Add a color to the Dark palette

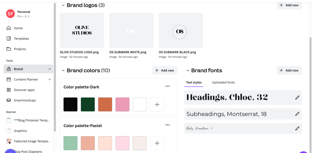click(x=157, y=105)
